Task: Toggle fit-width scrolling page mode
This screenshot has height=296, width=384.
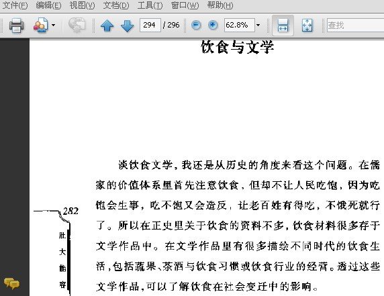Action: [283, 26]
